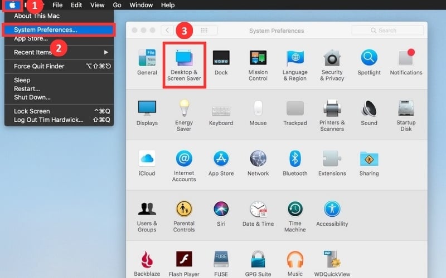Open WDQuickView preference pane
Screen dimensions: 446x278
coord(332,264)
